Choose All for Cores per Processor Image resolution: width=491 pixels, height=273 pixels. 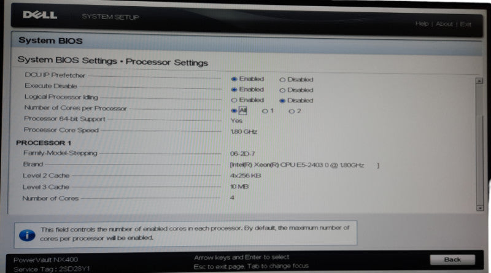point(234,110)
